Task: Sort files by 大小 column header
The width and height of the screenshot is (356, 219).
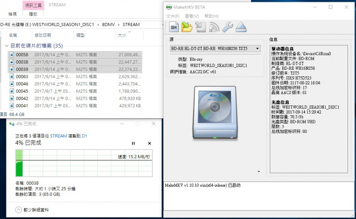Action: point(122,36)
